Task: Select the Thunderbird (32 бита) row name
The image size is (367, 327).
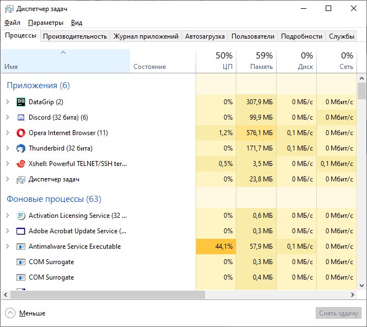Action: pos(61,148)
